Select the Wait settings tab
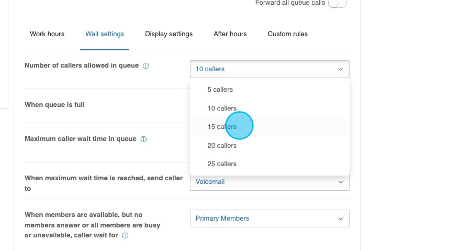 pos(105,34)
